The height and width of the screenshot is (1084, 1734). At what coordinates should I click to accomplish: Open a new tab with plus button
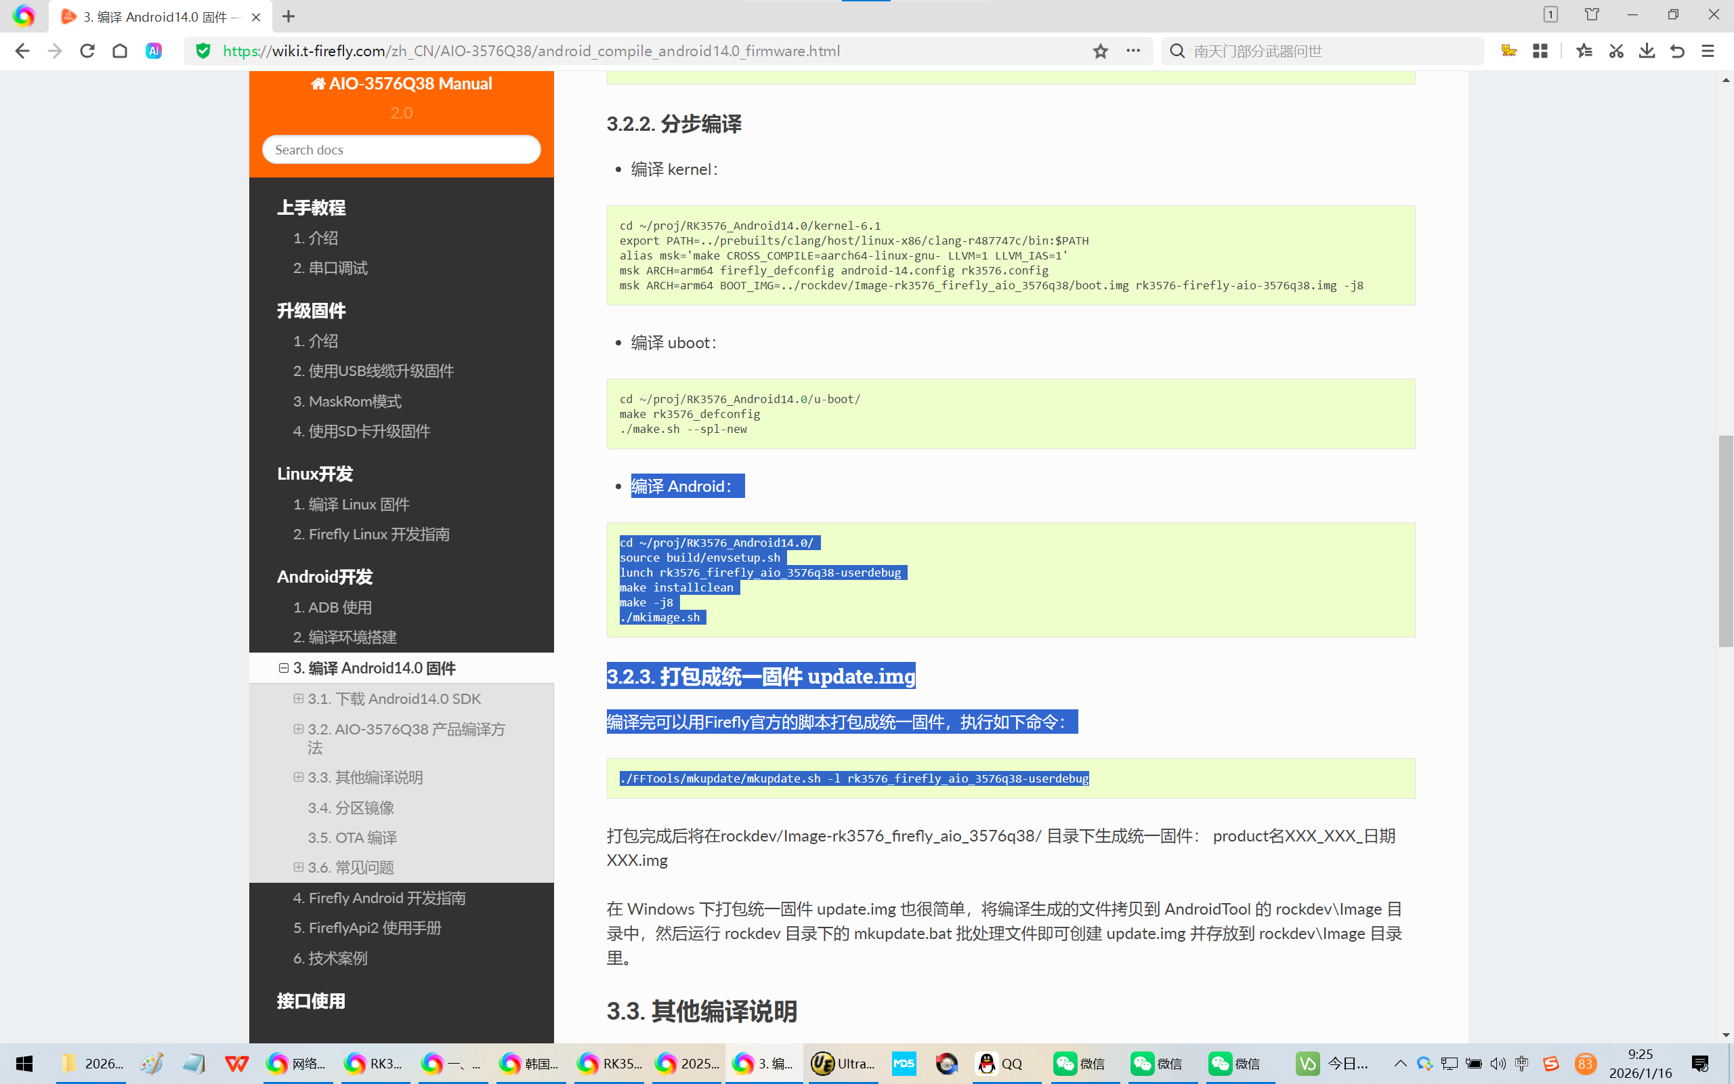289,16
